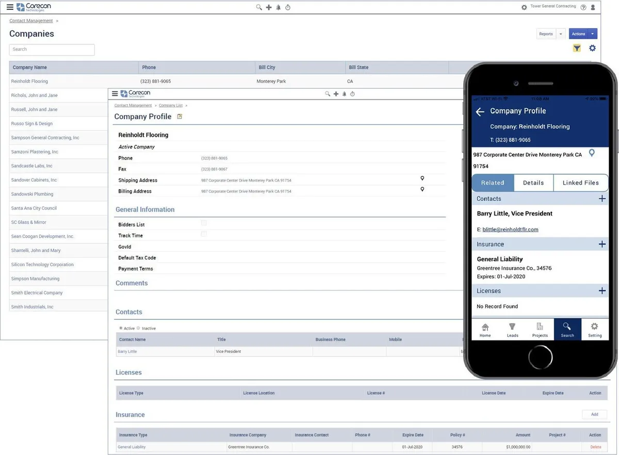
Task: Open column settings gear below Actions
Action: (592, 48)
